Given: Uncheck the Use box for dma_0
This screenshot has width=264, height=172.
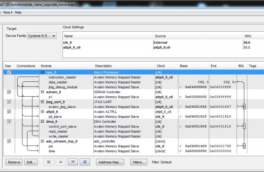Looking at the screenshot, I should [9, 121].
